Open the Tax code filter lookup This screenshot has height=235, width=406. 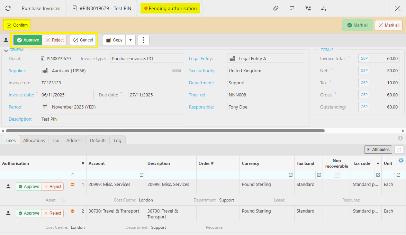coord(378,175)
